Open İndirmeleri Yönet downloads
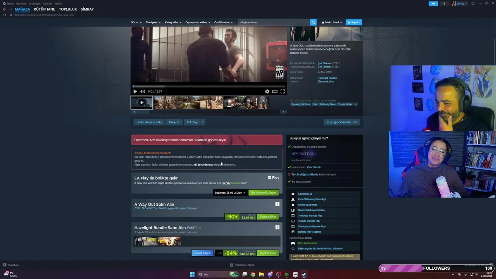The width and height of the screenshot is (496, 279). (242, 265)
